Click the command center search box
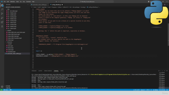The width and height of the screenshot is (169, 95). click(87, 2)
